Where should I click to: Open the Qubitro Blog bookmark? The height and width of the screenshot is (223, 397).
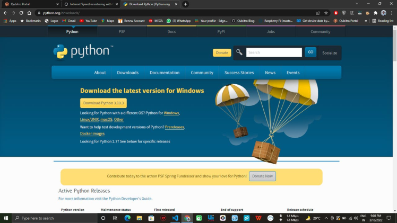(243, 21)
